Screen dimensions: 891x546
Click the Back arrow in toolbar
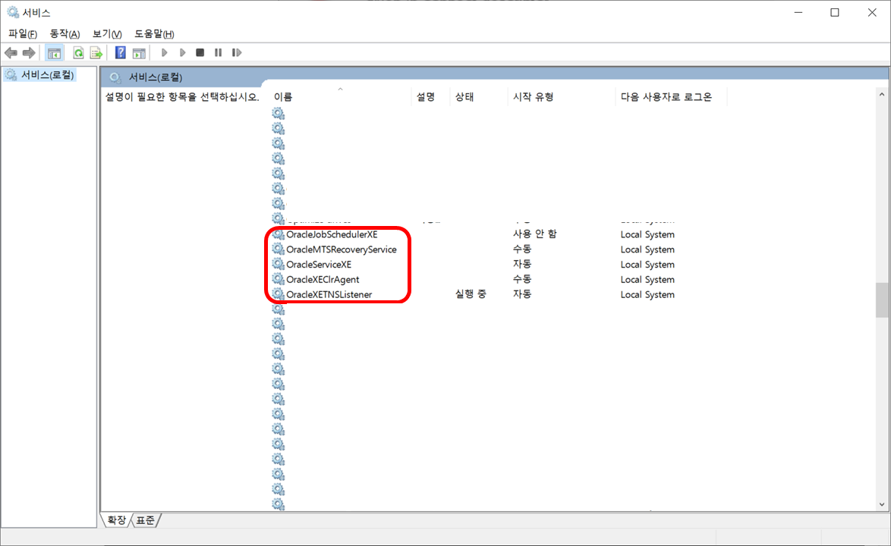pos(11,53)
